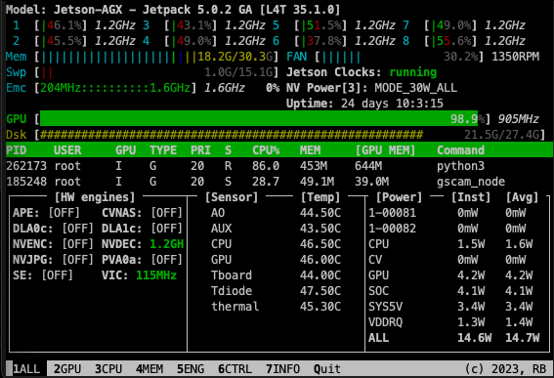Click SE engine [OFF] status
This screenshot has width=554, height=378.
click(58, 275)
